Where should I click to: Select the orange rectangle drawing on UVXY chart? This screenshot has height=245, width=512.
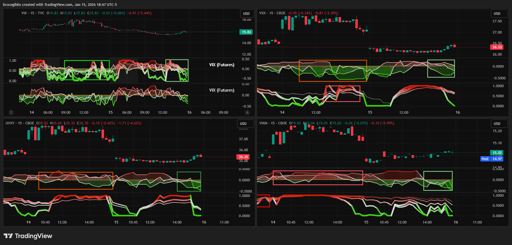[x=76, y=172]
